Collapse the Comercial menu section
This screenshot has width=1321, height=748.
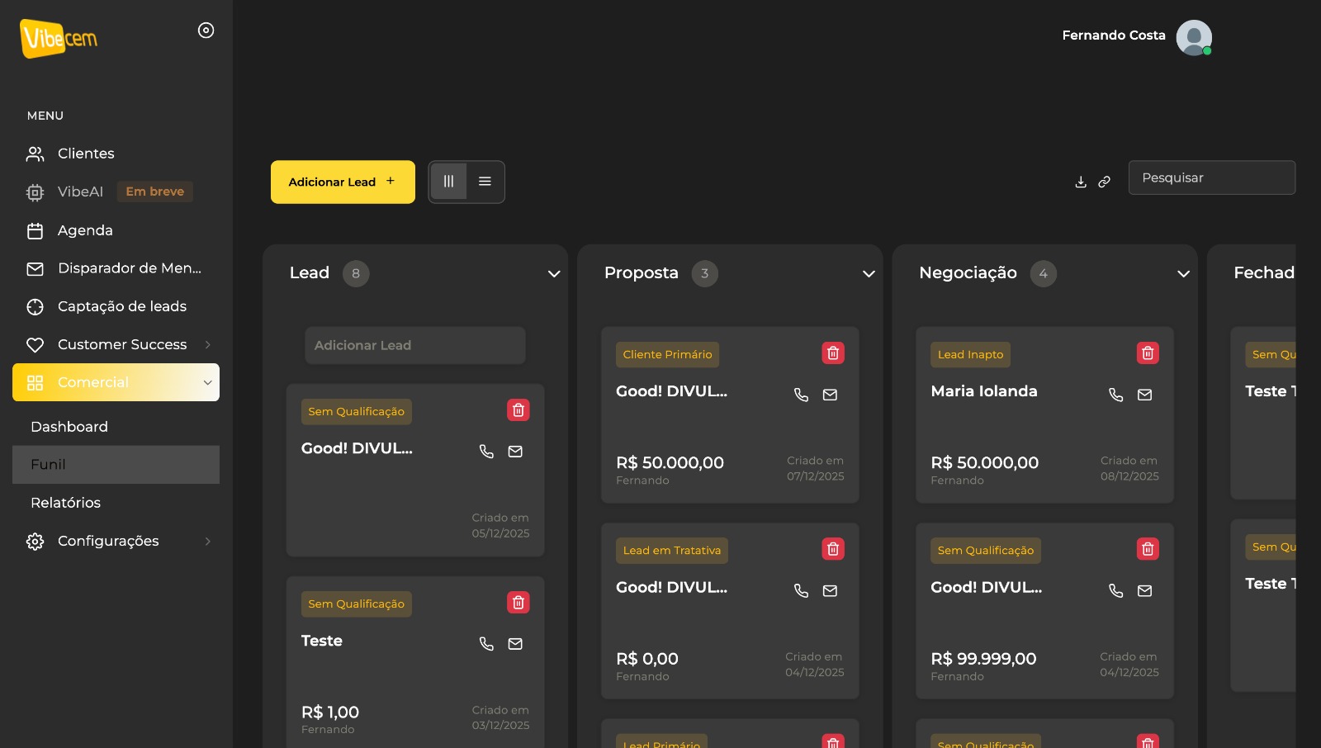tap(116, 382)
